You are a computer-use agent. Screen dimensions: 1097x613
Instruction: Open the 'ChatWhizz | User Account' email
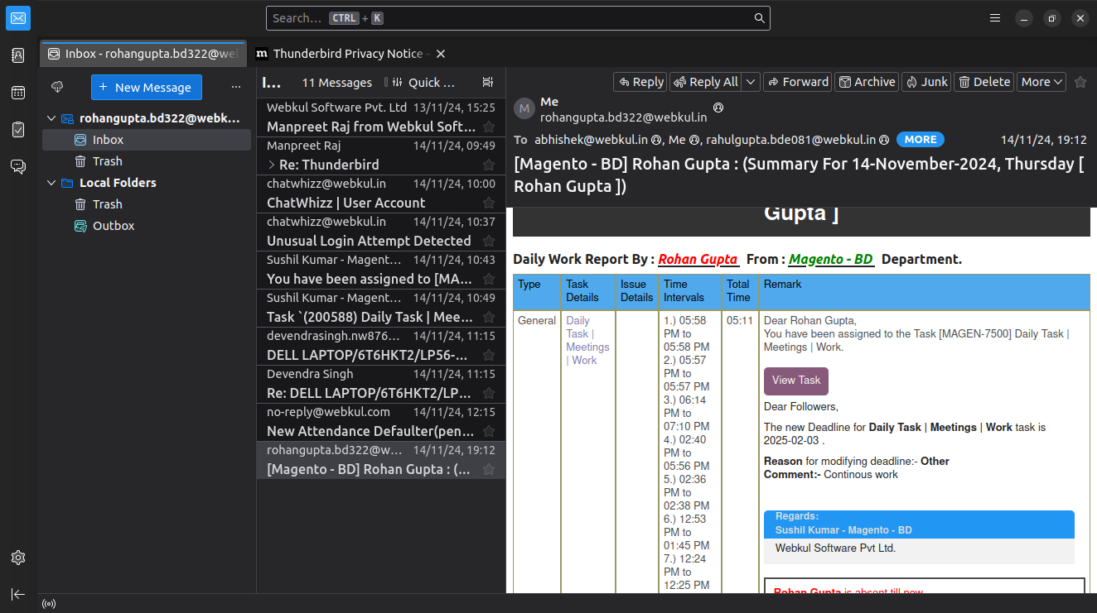pyautogui.click(x=381, y=193)
